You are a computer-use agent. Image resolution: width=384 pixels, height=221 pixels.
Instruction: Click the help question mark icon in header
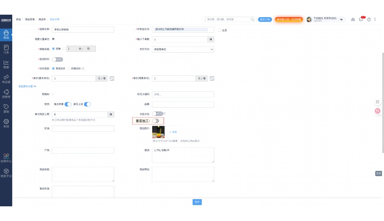pyautogui.click(x=369, y=20)
